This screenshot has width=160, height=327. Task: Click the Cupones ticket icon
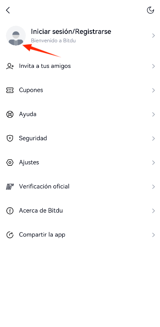10,90
